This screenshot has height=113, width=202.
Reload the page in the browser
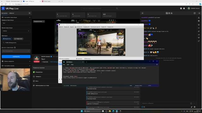[x=6, y=4]
